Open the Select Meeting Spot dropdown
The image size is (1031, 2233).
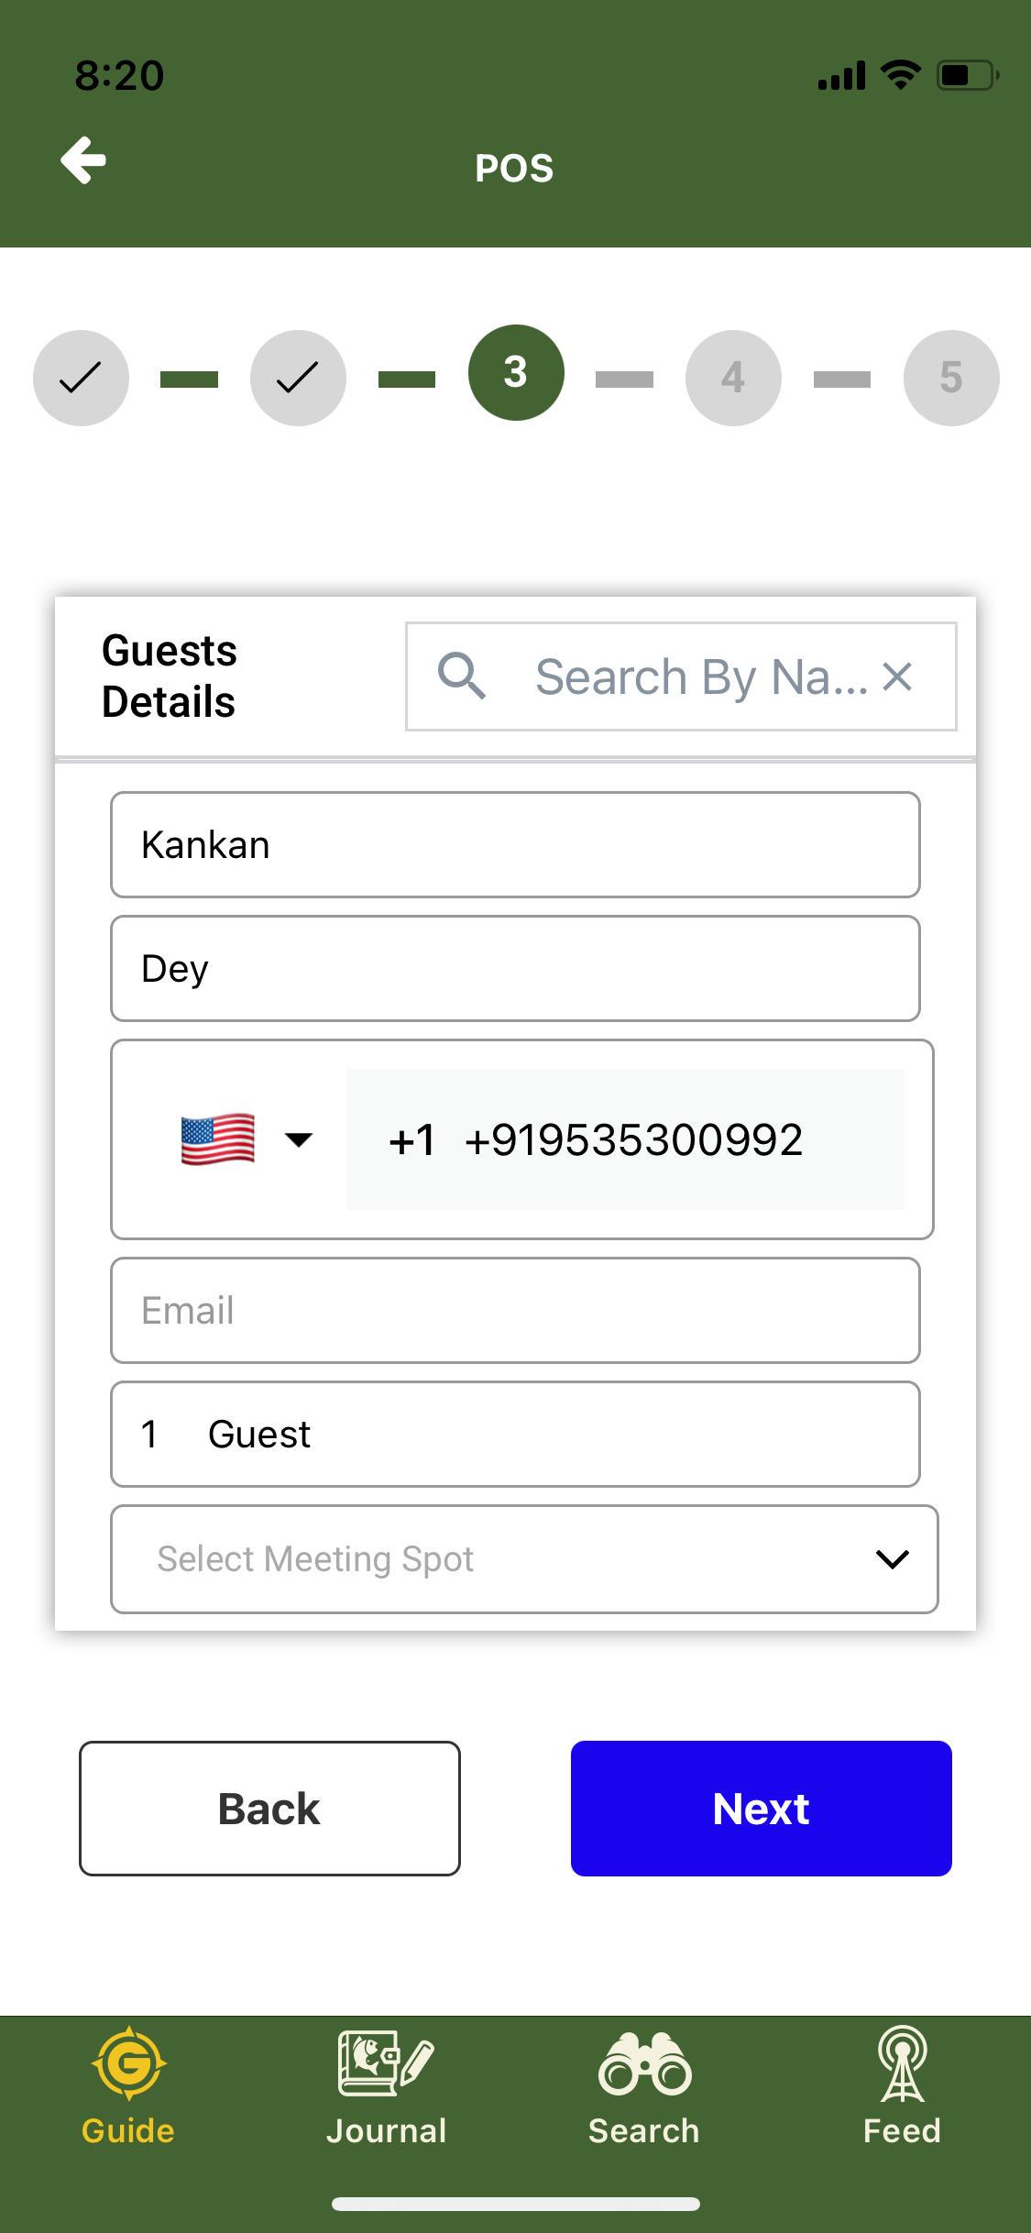click(524, 1558)
